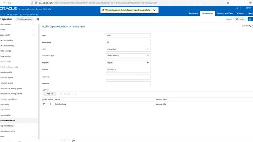The width and height of the screenshot is (253, 142).
Task: Click the View Configuration button
Action: (25, 19)
